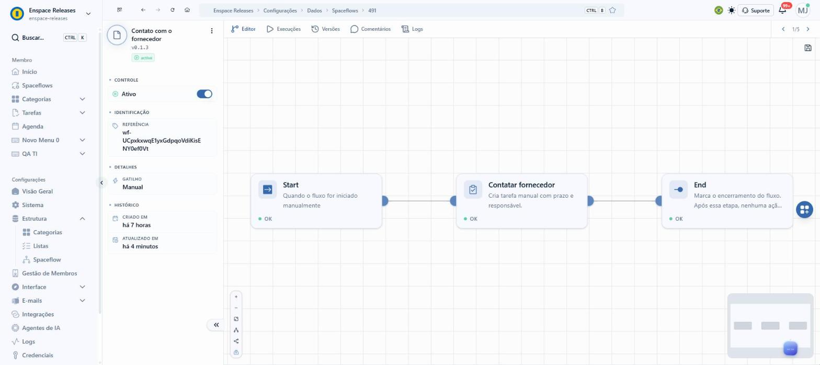Expand the Tarefas sidebar menu chevron
This screenshot has width=820, height=365.
tap(82, 112)
